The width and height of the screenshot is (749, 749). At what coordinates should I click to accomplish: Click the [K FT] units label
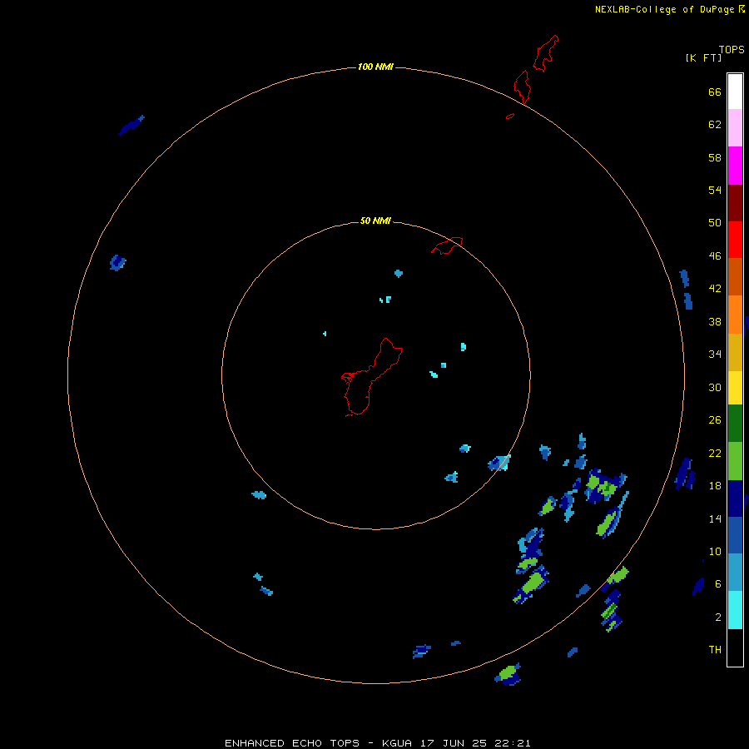coord(703,57)
